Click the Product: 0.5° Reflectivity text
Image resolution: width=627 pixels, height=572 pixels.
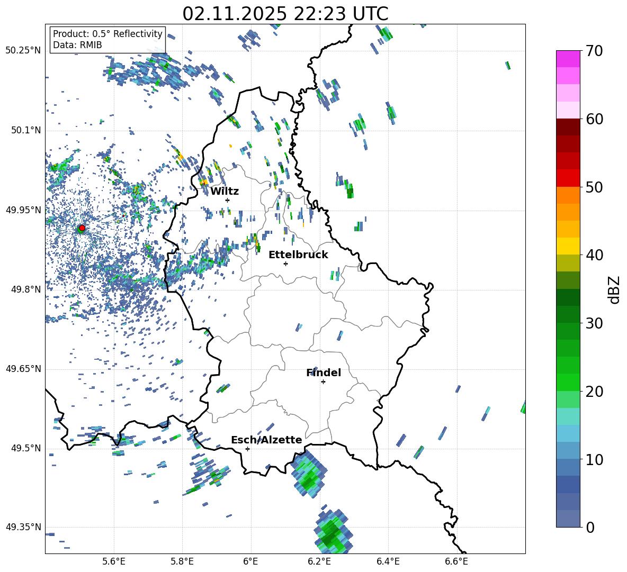[x=108, y=34]
